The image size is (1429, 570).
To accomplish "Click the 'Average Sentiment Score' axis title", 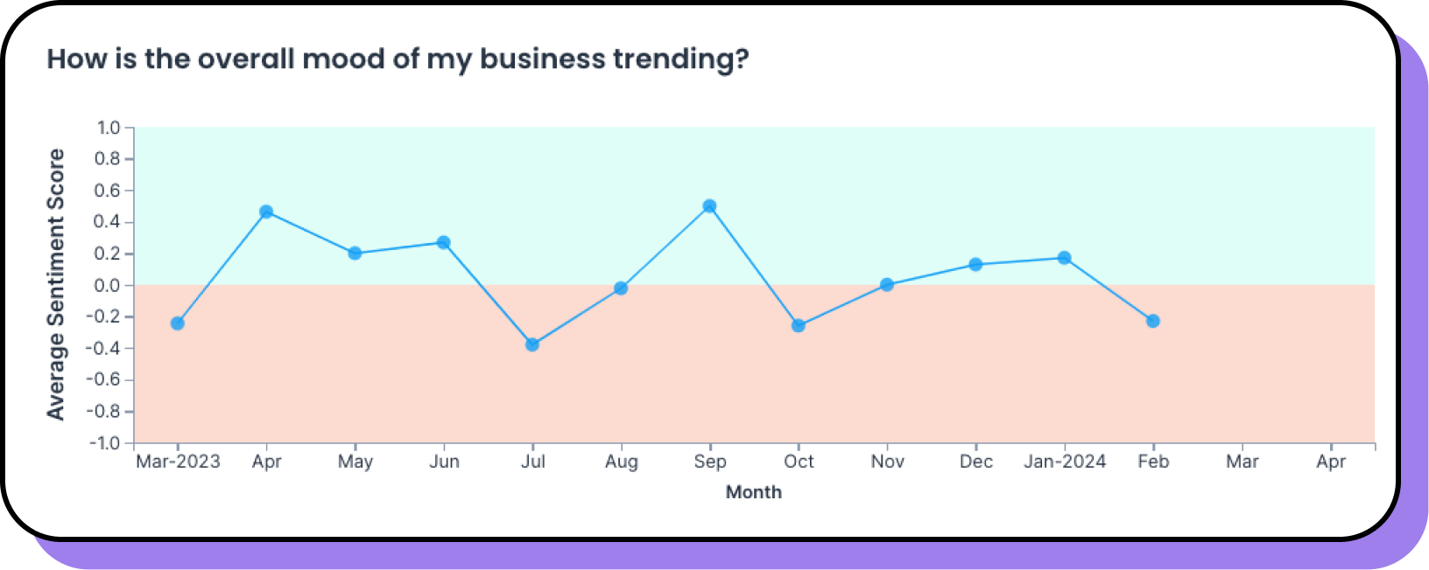I will click(x=56, y=284).
